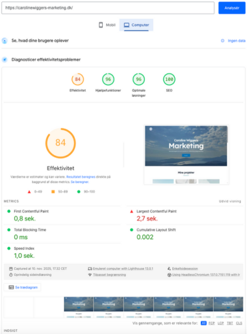Open the Se beregner link
Viewport: 247px width, 334px height.
(79, 182)
